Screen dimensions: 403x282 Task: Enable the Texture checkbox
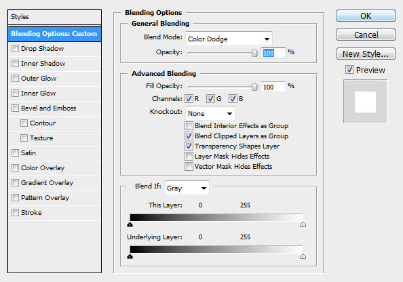point(24,138)
